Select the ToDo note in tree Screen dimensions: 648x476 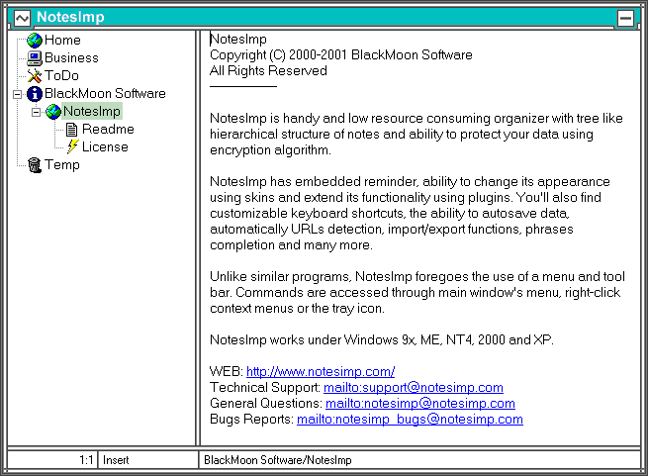pyautogui.click(x=61, y=75)
